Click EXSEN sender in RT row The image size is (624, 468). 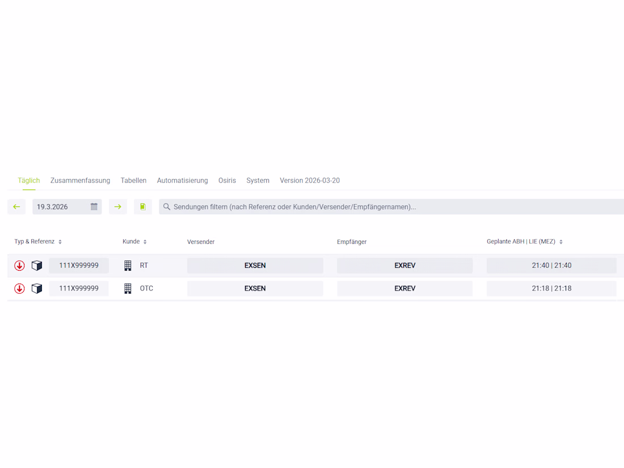(255, 265)
